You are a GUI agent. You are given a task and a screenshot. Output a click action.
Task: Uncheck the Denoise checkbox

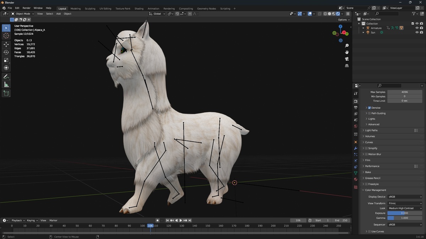370,108
